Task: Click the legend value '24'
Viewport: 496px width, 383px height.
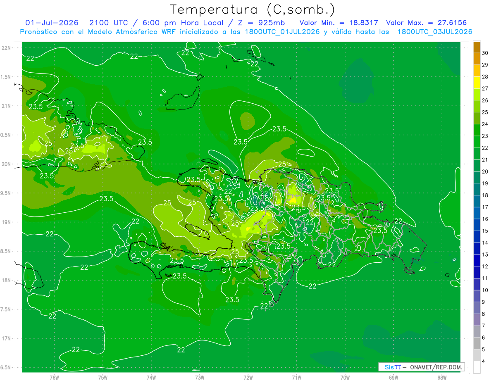Action: point(485,124)
